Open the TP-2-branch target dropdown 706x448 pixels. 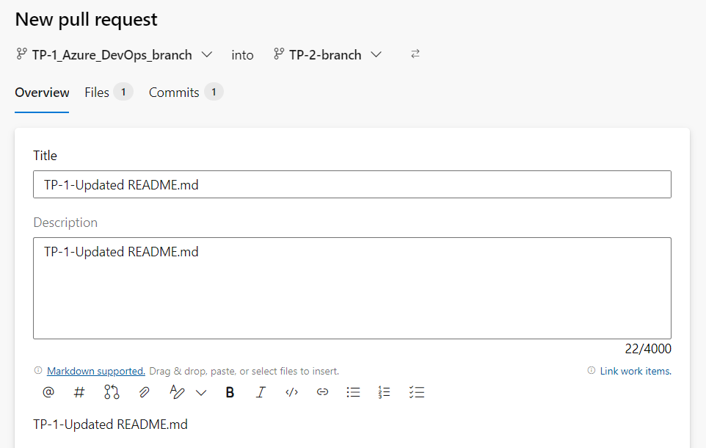tap(376, 54)
